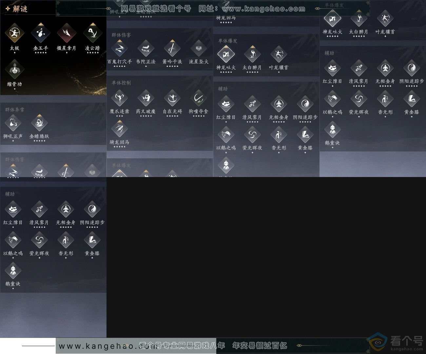Select the 鹰爪连凿 skill icon

[120, 98]
